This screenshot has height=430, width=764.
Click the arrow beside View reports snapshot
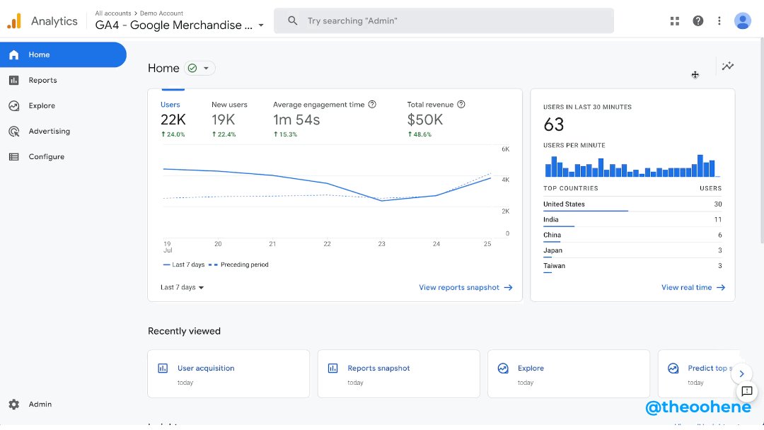pyautogui.click(x=508, y=287)
